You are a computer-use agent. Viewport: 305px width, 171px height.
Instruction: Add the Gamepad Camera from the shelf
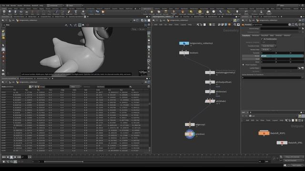click(269, 13)
